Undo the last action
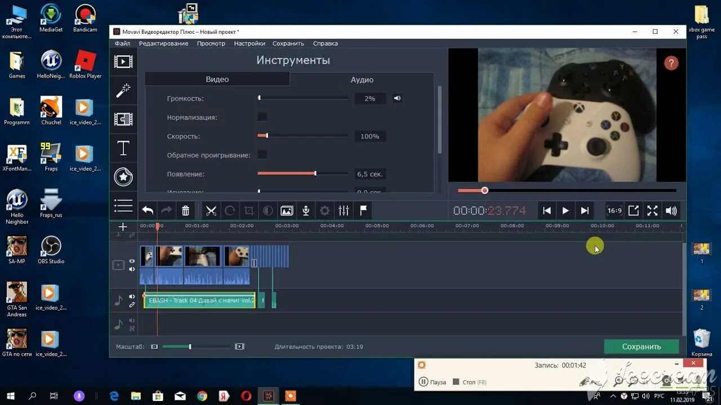 148,210
